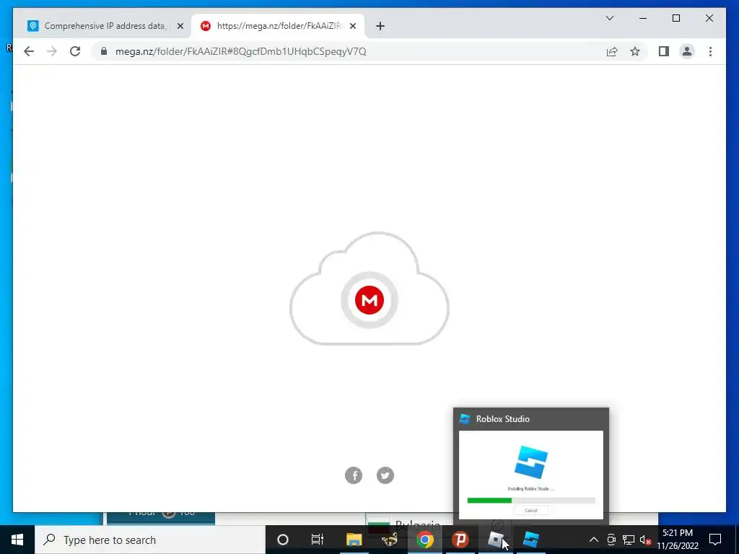
Task: Switch to Google Chrome on the taskbar
Action: coord(424,540)
